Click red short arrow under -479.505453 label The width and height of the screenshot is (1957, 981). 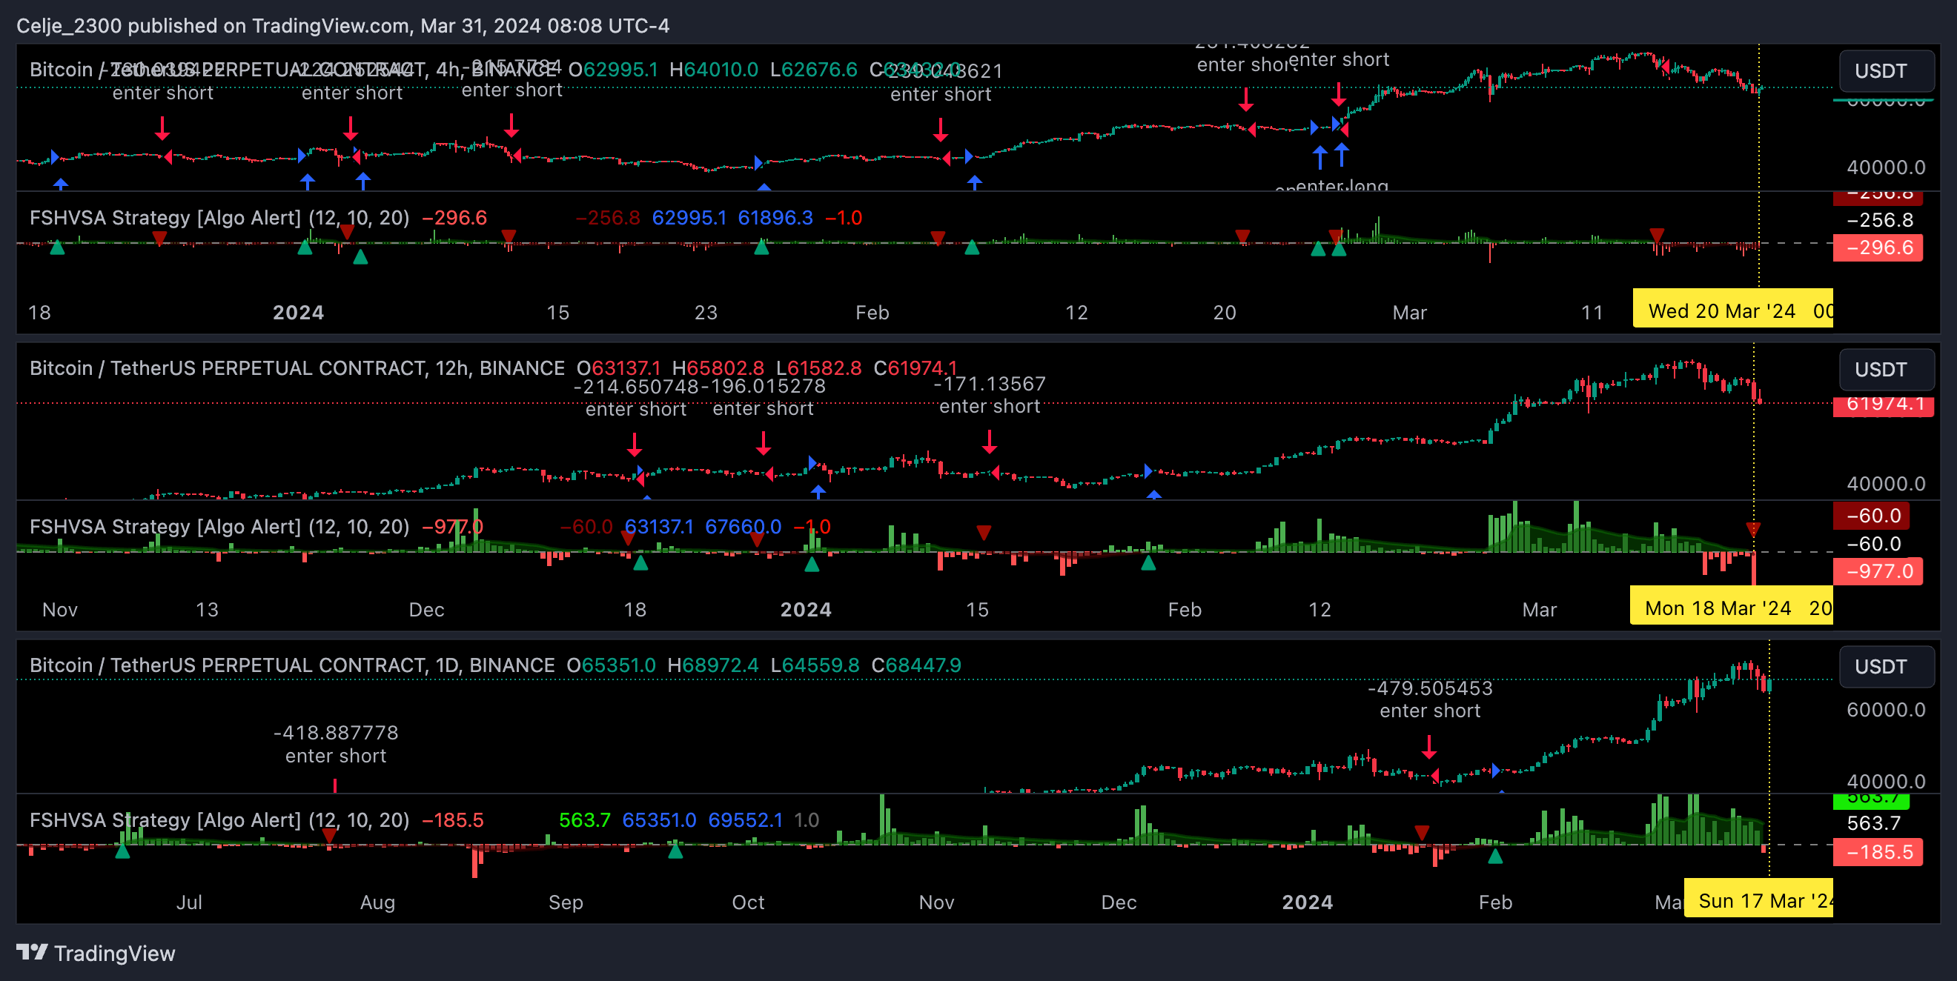tap(1429, 746)
